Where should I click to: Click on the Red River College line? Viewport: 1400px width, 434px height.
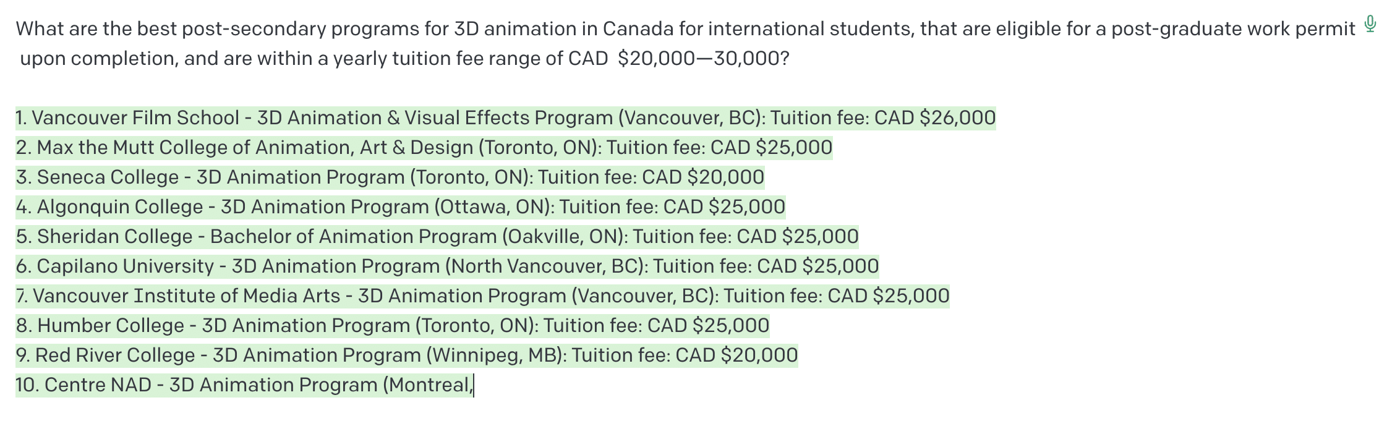tap(406, 355)
